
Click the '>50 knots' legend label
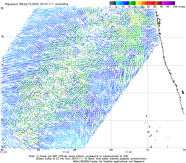(179, 7)
